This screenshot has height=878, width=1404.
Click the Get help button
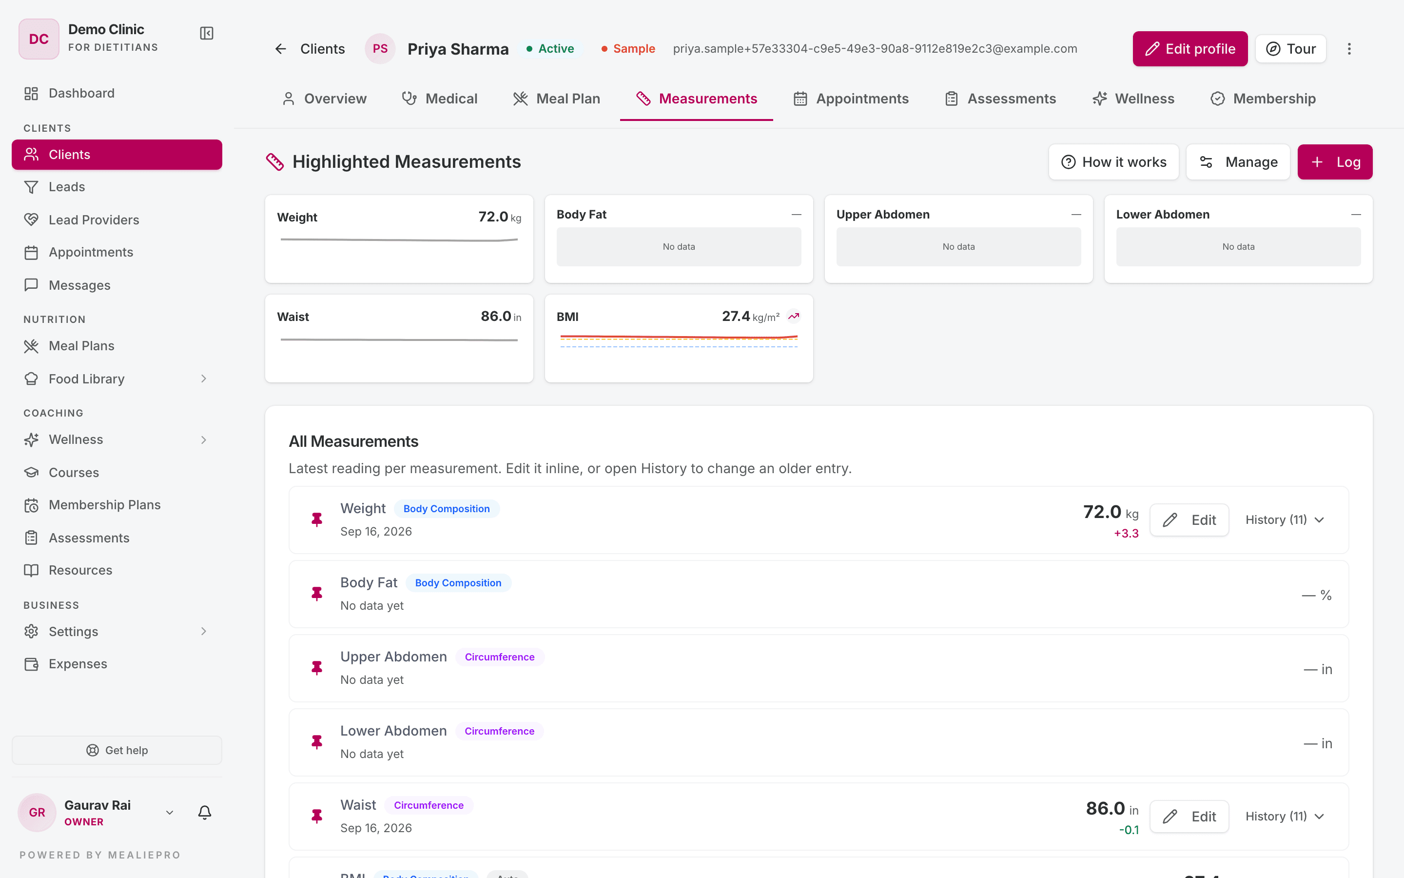[117, 750]
